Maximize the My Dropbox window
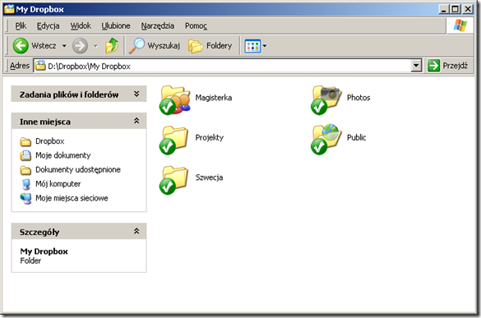Viewport: 481px width, 318px height. (x=456, y=9)
